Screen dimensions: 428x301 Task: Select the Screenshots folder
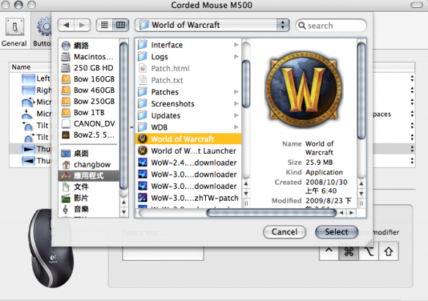188,103
